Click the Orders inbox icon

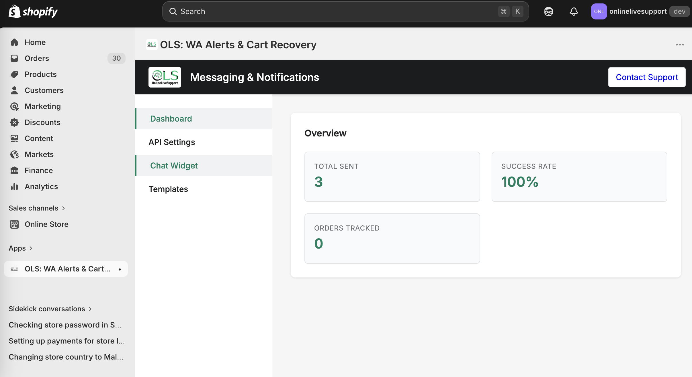pyautogui.click(x=14, y=58)
